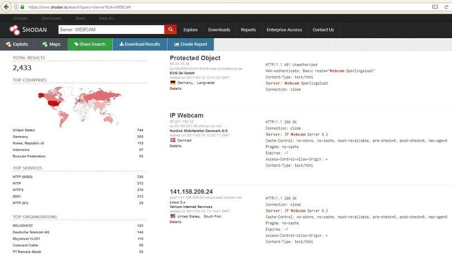Click the United States flag for 141.158.209.24
The image size is (452, 256).
(x=173, y=216)
